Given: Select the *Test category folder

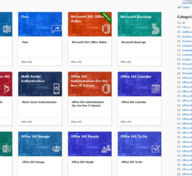Looking at the screenshot, I should (185, 27).
